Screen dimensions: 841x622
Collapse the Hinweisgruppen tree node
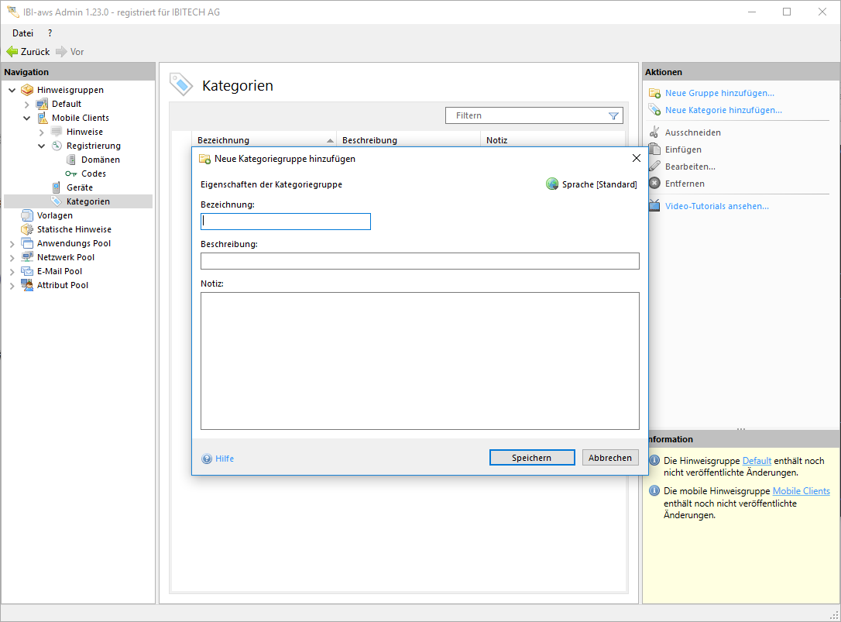click(12, 90)
